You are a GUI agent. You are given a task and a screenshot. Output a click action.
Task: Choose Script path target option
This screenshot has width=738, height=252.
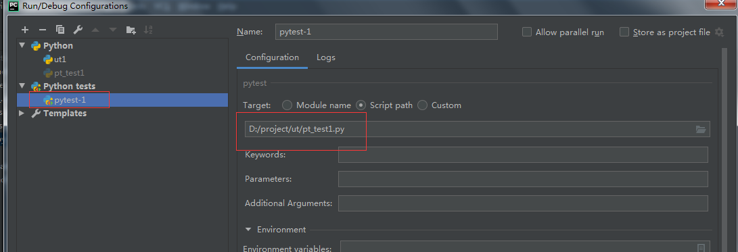coord(361,105)
